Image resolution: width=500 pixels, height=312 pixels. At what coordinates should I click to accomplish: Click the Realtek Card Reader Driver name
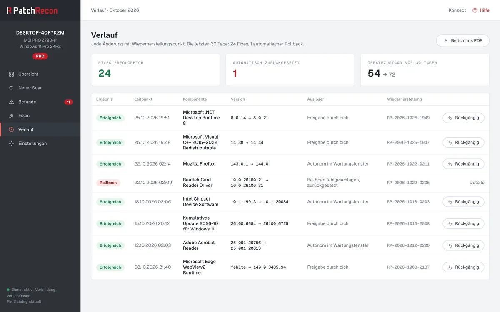197,183
